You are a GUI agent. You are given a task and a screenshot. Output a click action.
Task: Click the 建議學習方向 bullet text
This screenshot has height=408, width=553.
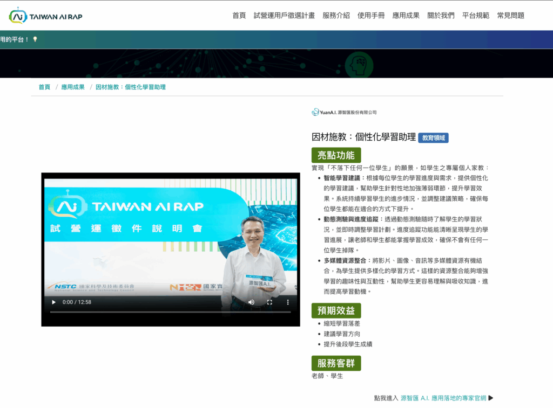click(x=342, y=334)
